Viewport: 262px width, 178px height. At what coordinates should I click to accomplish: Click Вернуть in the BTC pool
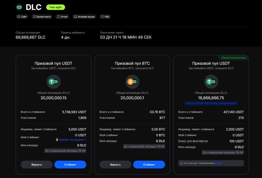click(x=115, y=165)
